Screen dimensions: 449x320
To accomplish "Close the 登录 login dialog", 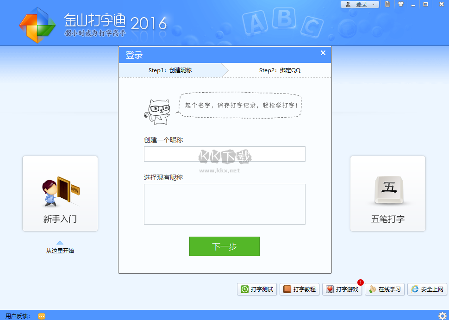I will tap(323, 53).
